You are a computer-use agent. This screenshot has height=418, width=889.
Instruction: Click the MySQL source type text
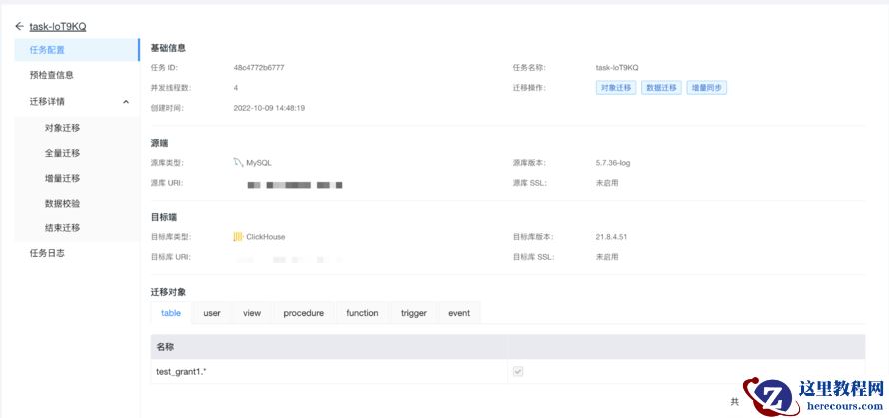pos(259,163)
